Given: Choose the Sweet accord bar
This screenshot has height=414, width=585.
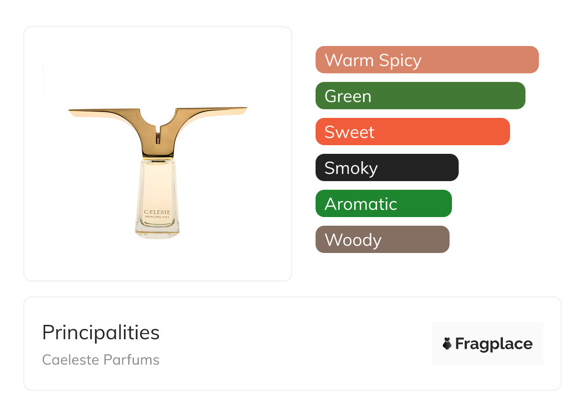Looking at the screenshot, I should pyautogui.click(x=412, y=132).
